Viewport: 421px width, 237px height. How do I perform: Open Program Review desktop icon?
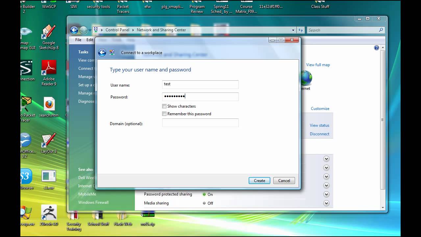tap(197, 7)
